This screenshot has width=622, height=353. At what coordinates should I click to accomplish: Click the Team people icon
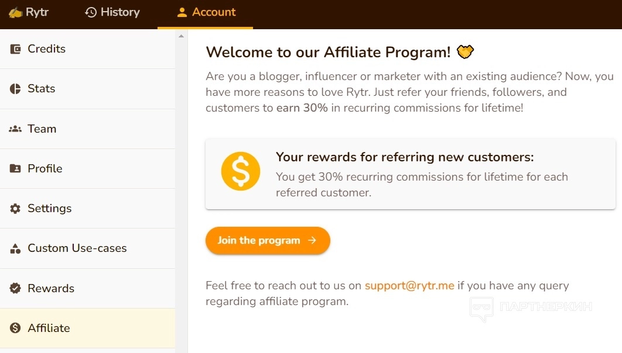16,129
